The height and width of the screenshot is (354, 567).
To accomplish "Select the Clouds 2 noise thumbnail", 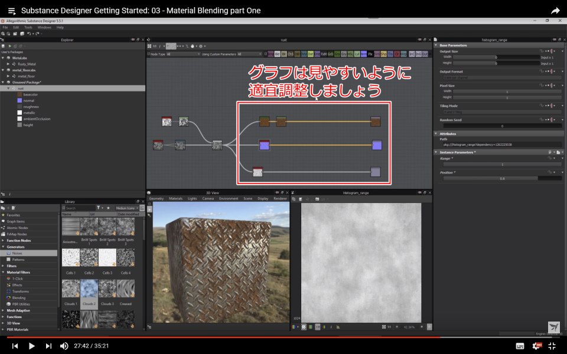I will [89, 289].
